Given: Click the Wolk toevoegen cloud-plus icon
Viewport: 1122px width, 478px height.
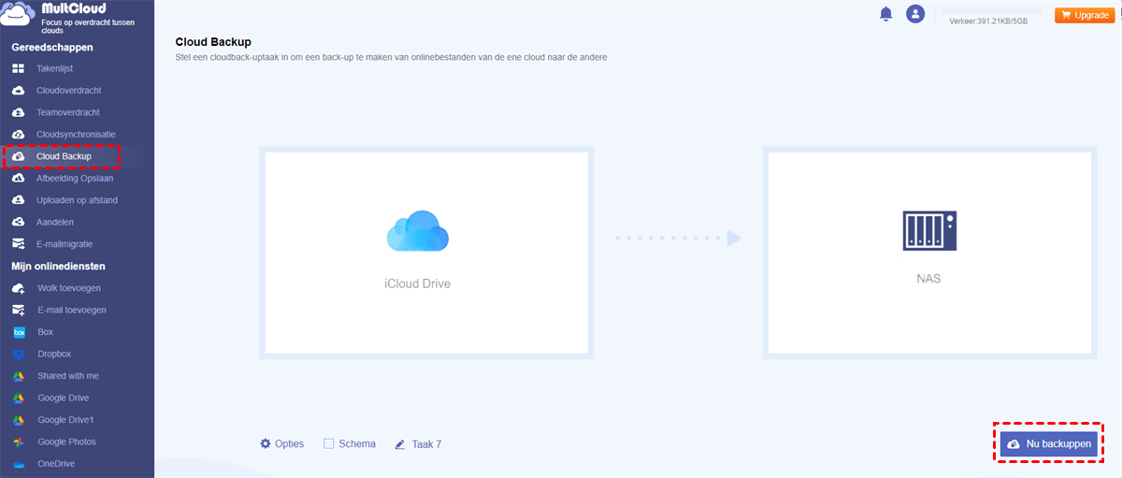Looking at the screenshot, I should (x=19, y=288).
